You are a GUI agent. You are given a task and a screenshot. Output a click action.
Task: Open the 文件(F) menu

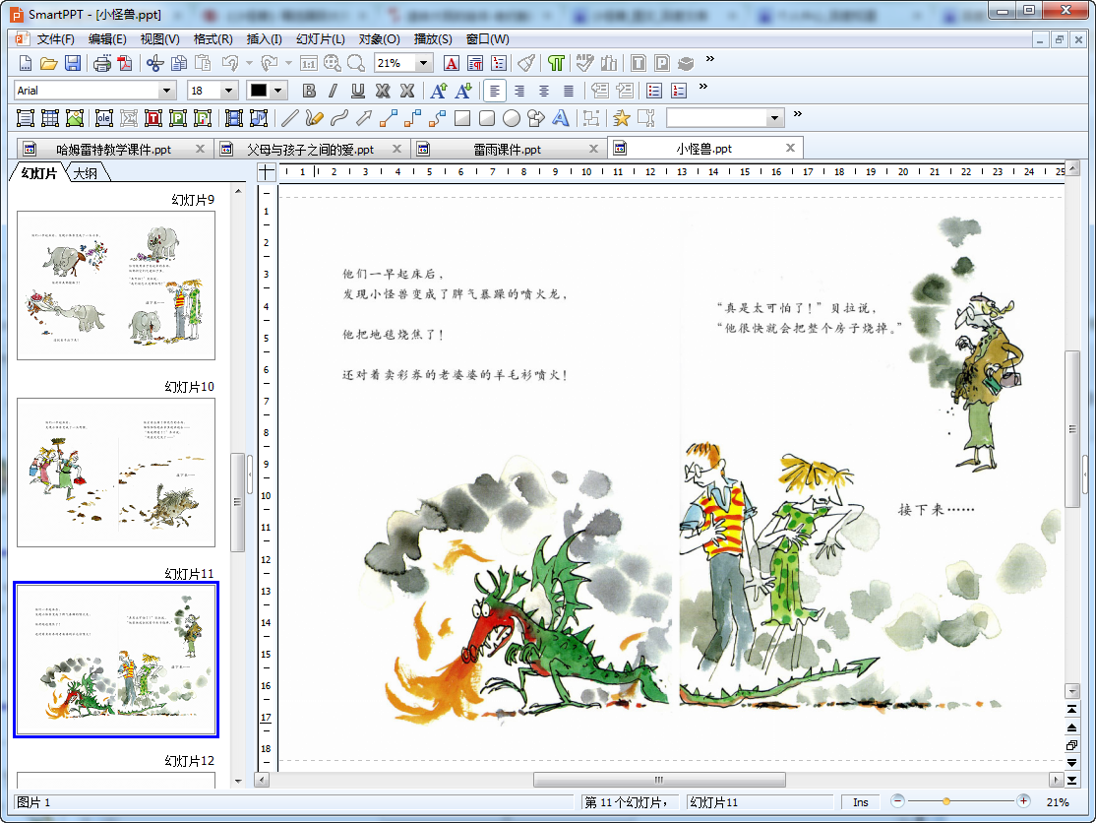click(55, 39)
